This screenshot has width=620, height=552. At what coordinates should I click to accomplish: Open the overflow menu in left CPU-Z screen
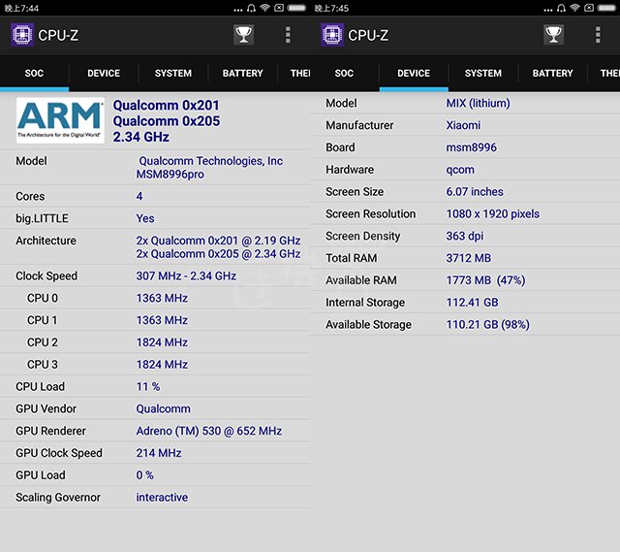click(x=288, y=35)
